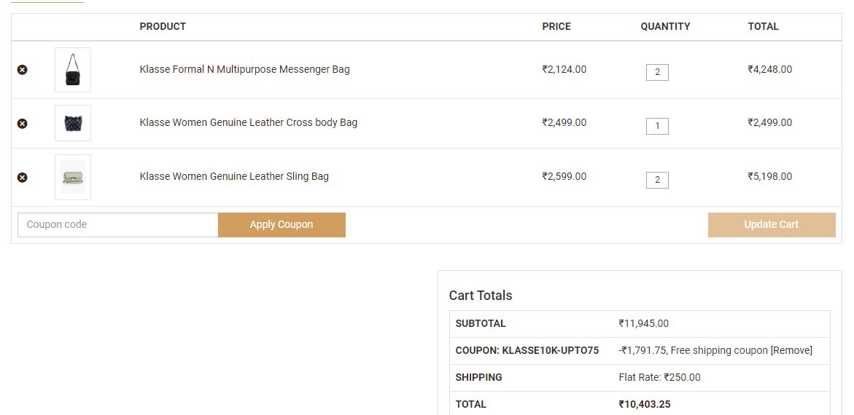
Task: Click quantity box for Messenger Bag
Action: pyautogui.click(x=657, y=72)
